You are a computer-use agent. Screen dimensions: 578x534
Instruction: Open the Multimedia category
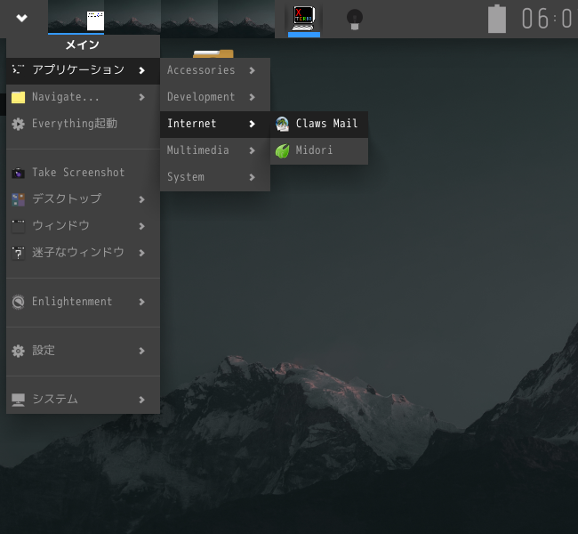(x=215, y=150)
